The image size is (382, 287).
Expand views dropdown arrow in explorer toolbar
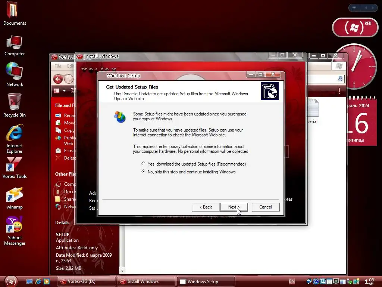64,91
